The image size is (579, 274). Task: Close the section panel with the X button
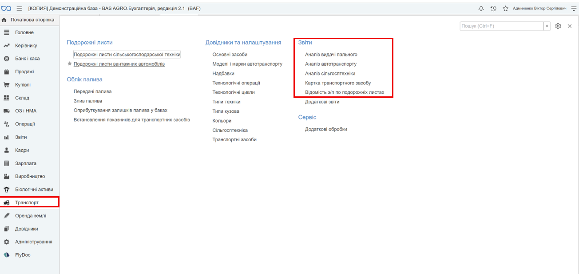(x=570, y=26)
